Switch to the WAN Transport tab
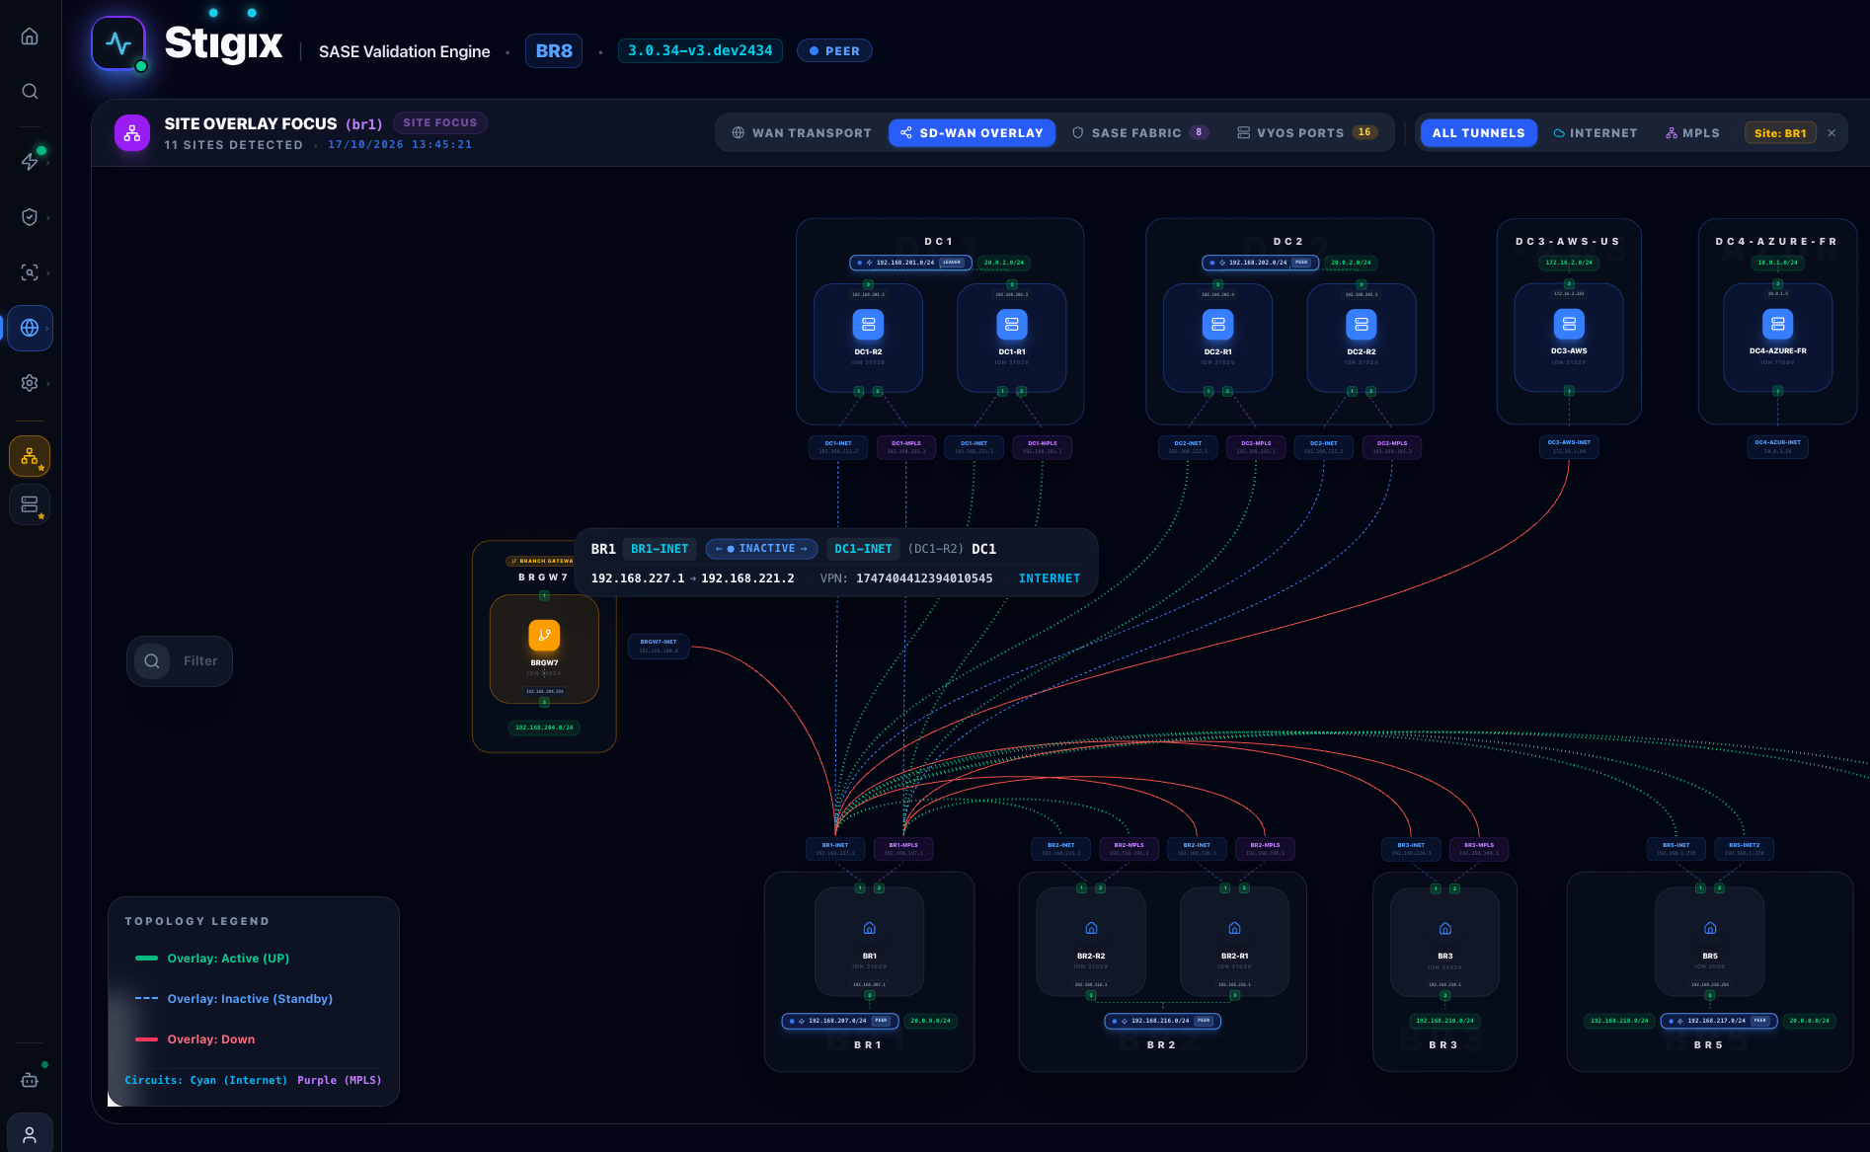 coord(802,133)
